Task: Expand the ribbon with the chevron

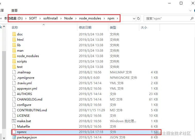Action: [190, 11]
